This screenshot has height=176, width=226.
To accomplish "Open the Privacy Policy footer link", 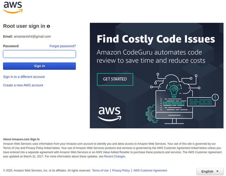I will 121,170.
